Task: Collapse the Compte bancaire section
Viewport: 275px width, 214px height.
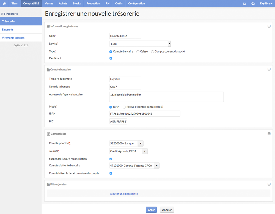Action: [269, 69]
